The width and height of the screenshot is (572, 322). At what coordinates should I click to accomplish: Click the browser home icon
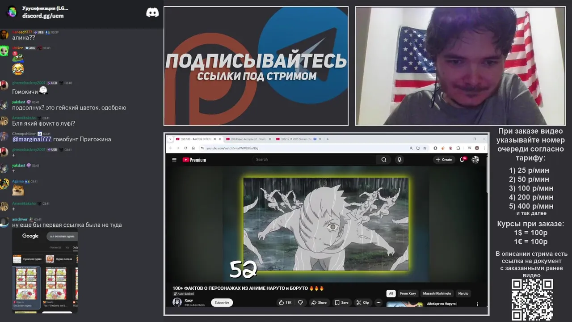193,148
